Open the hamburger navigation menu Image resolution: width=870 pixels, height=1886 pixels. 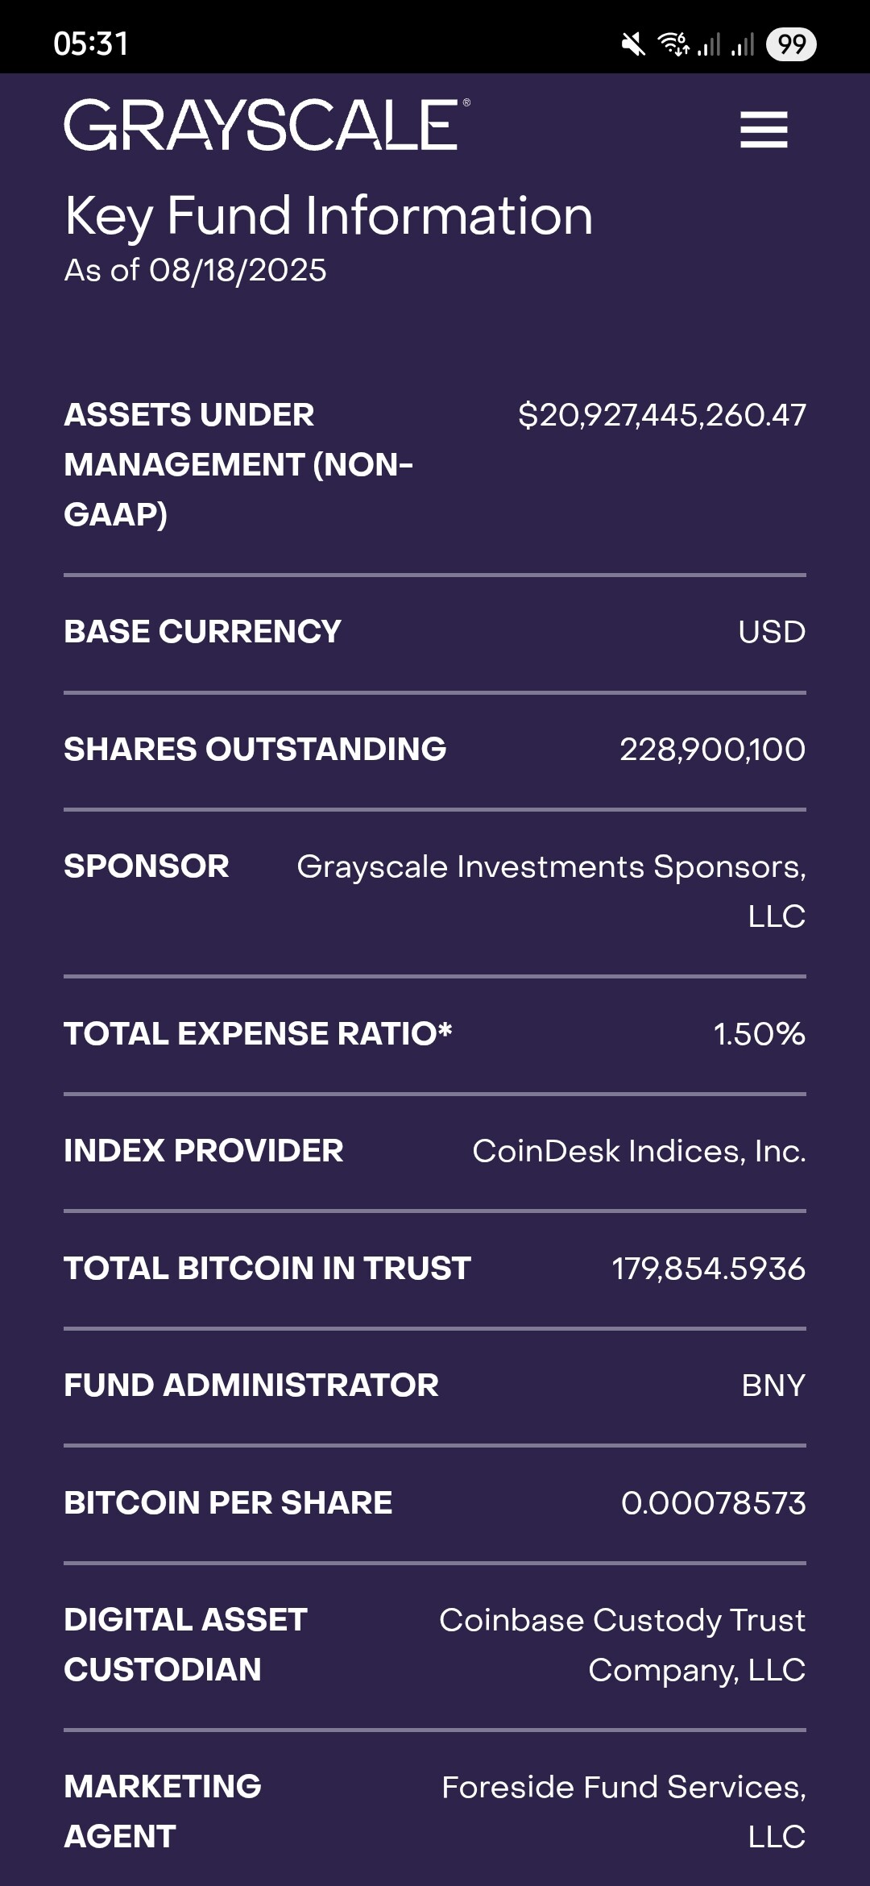[764, 130]
